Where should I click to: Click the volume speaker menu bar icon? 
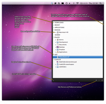pos(69,3)
